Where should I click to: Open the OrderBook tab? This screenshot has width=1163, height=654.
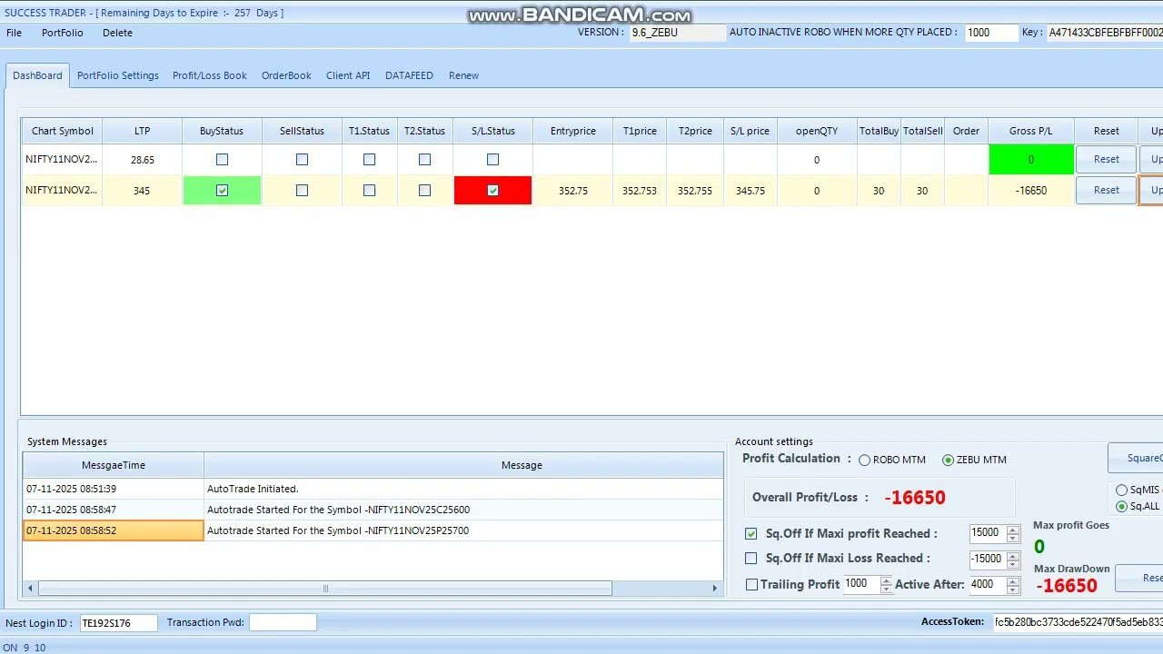pos(285,75)
